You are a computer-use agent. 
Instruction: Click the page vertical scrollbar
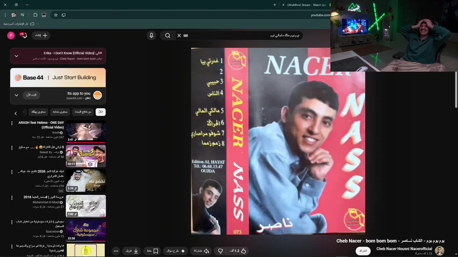(456, 89)
